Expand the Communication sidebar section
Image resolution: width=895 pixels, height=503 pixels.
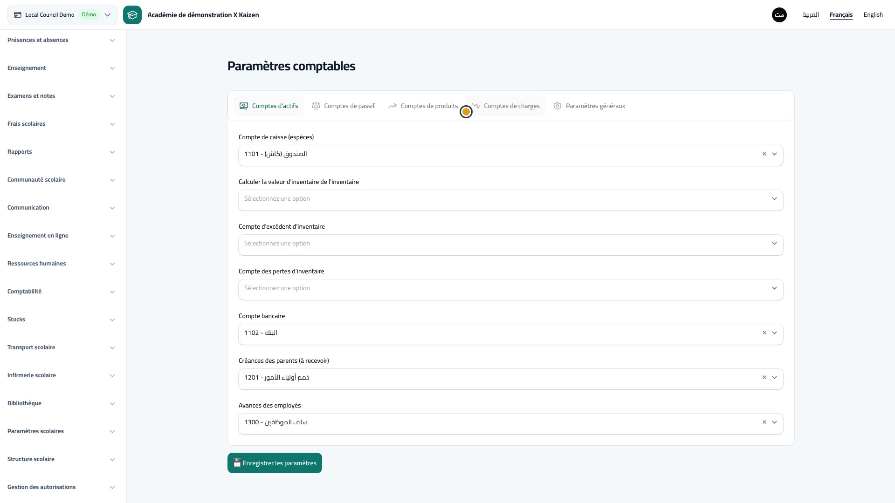pos(61,208)
